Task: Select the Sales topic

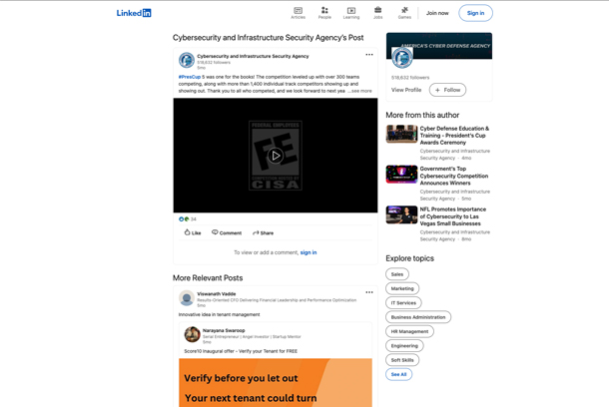Action: tap(397, 274)
